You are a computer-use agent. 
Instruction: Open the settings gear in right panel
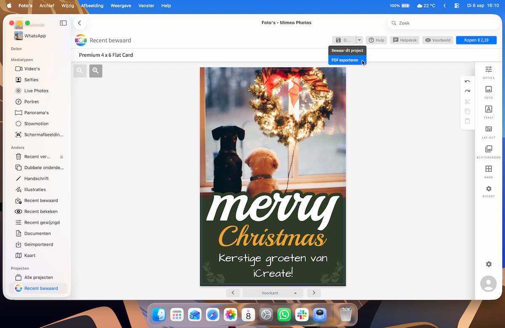(x=489, y=264)
